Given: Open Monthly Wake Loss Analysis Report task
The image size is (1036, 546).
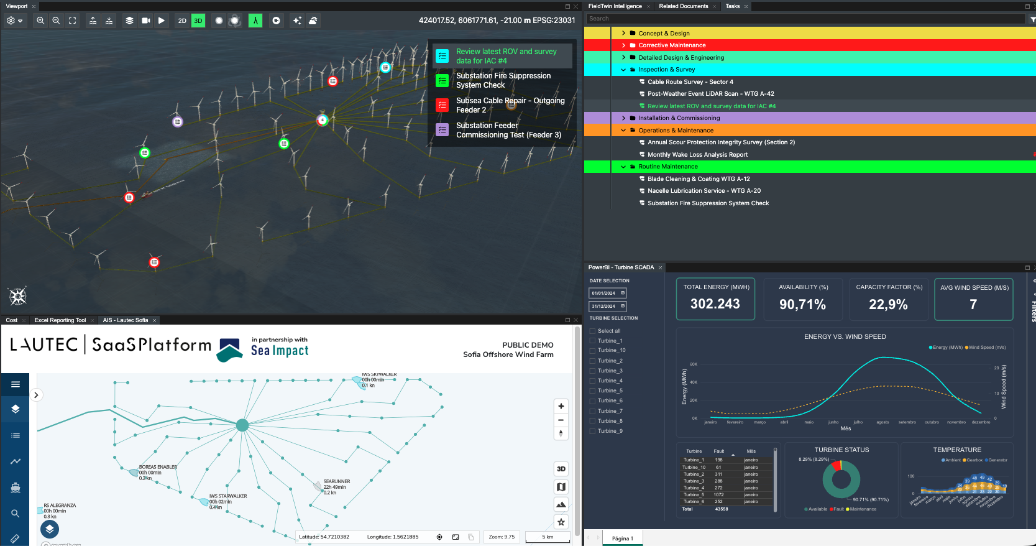Looking at the screenshot, I should [697, 155].
